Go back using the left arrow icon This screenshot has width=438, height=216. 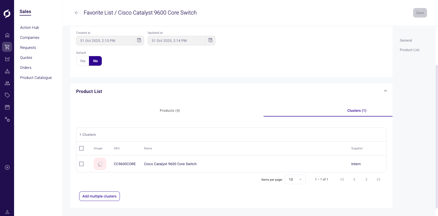coord(77,13)
